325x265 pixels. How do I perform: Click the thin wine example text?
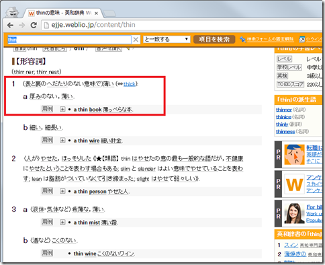point(104,254)
